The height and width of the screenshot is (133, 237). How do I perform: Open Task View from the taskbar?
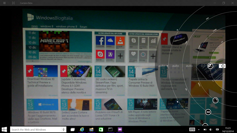tap(73, 130)
